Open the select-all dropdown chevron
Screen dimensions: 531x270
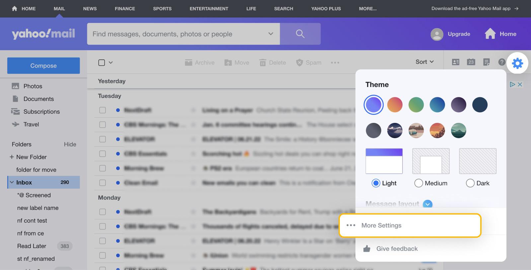tap(111, 62)
